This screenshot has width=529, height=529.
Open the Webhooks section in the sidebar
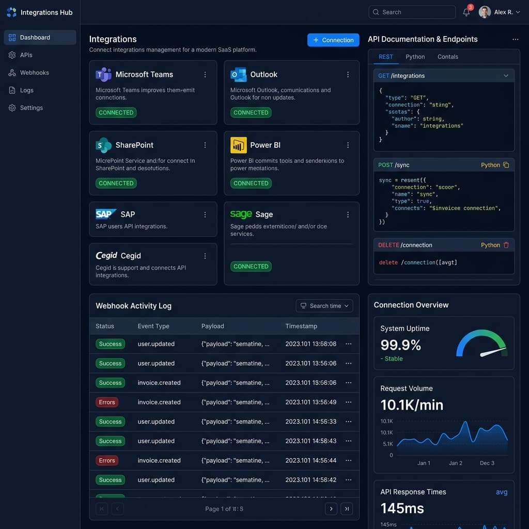[x=35, y=72]
